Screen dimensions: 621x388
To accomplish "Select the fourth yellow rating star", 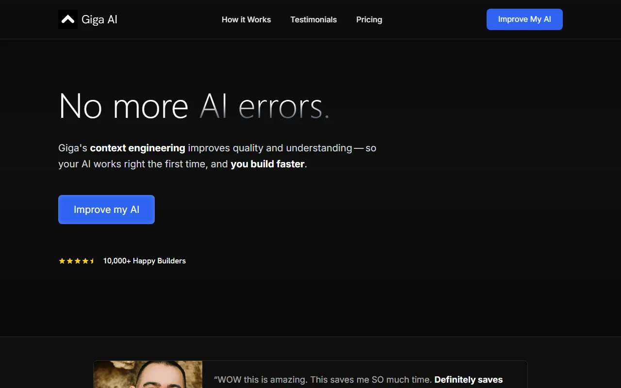I will click(x=85, y=261).
